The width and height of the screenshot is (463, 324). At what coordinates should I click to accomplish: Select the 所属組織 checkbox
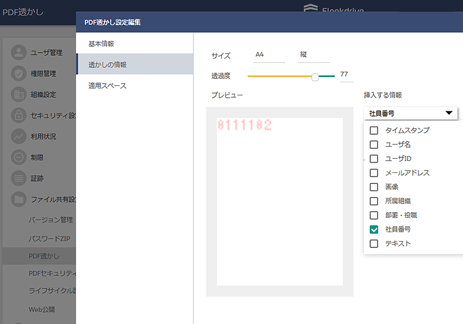(374, 201)
